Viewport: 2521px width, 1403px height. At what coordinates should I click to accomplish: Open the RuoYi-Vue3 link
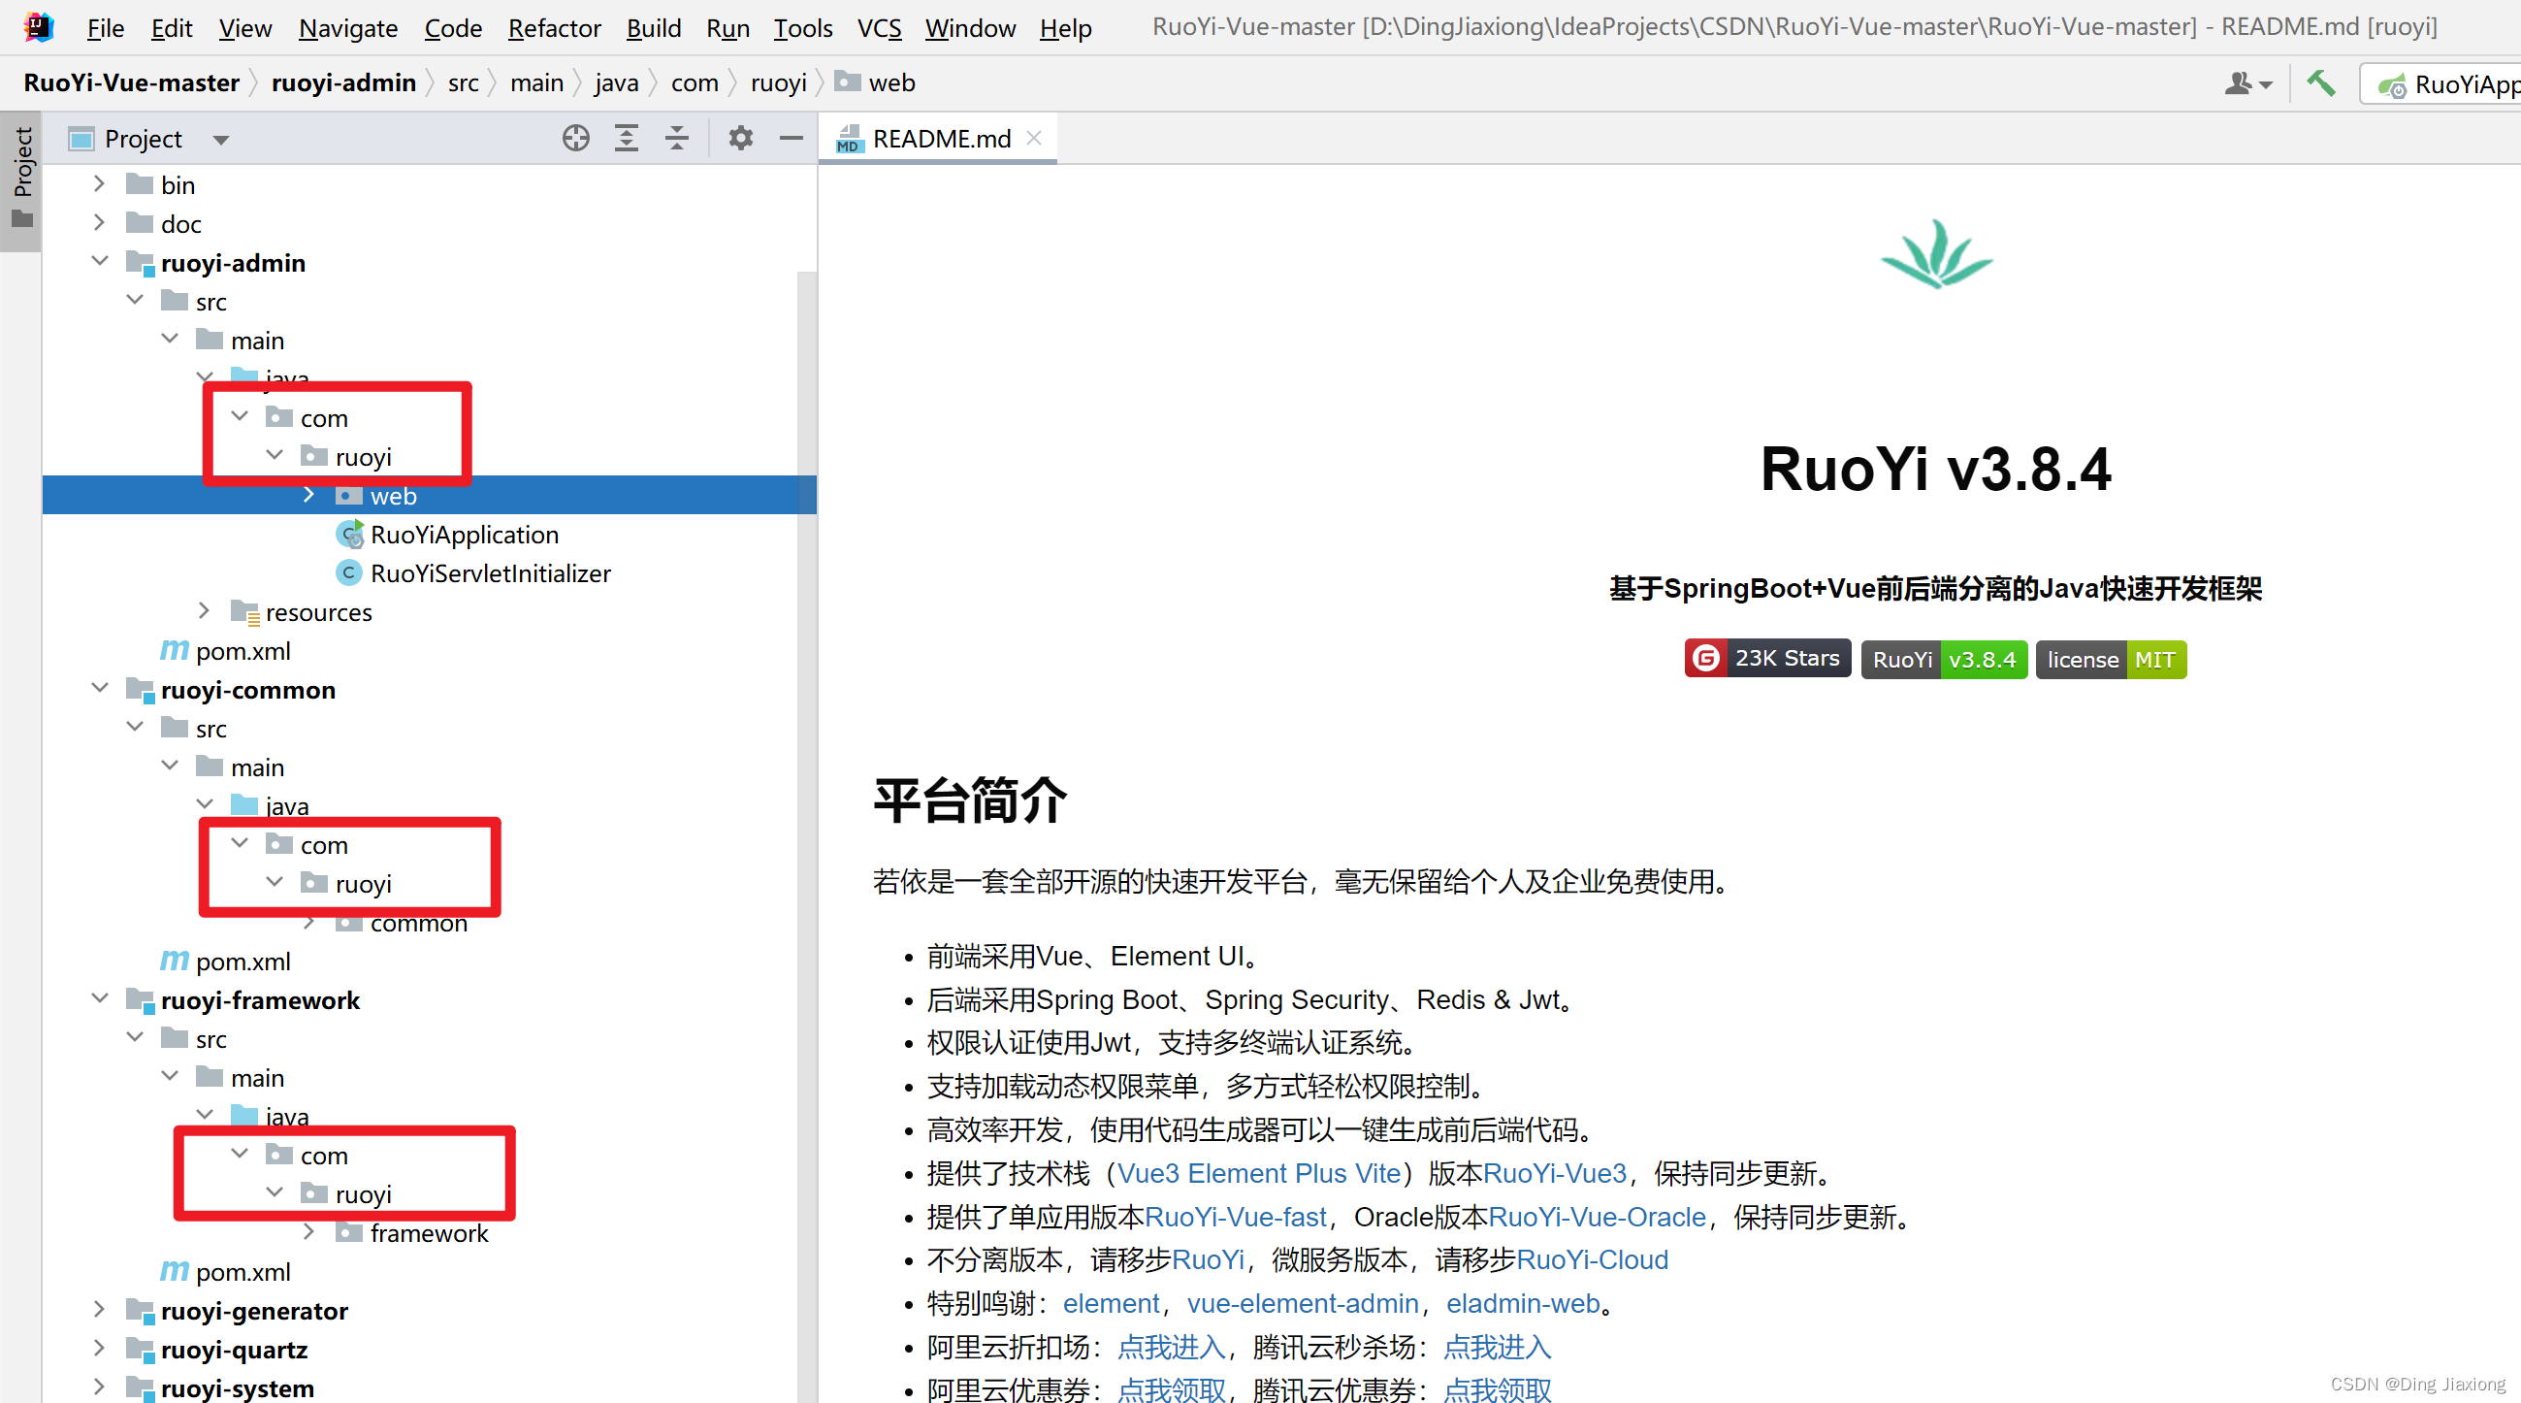[x=1554, y=1173]
